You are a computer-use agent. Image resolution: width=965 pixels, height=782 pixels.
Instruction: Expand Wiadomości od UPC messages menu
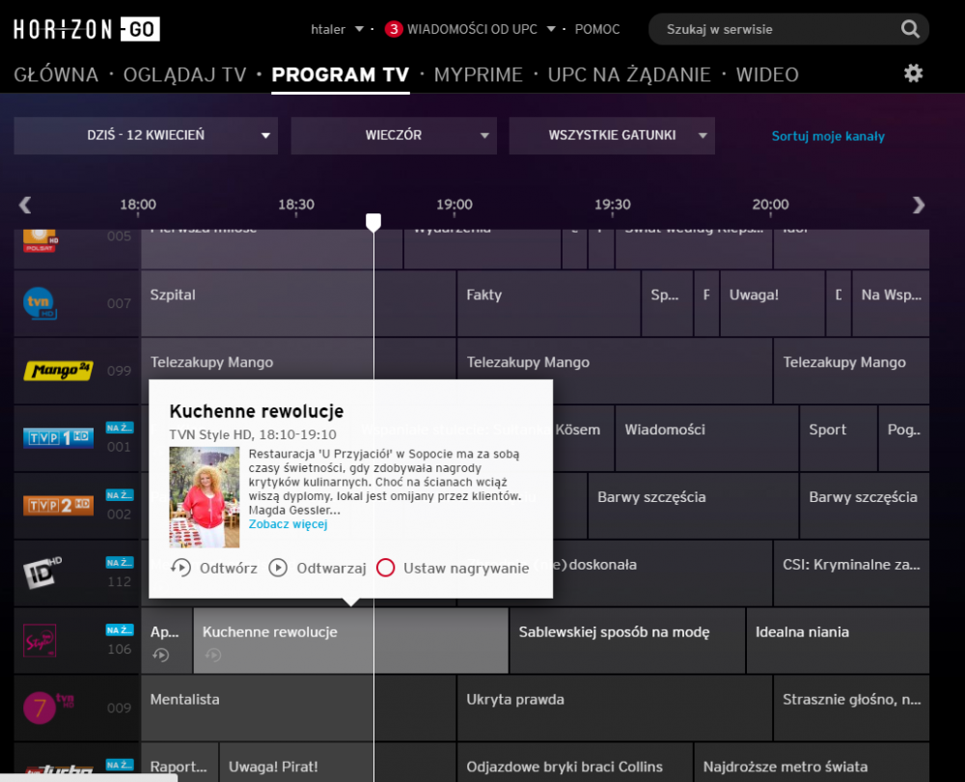pyautogui.click(x=482, y=29)
